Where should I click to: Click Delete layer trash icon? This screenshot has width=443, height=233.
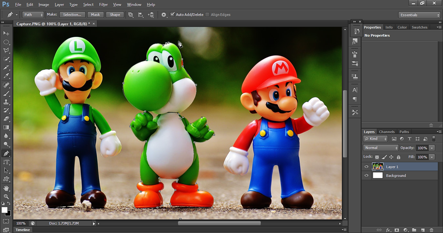point(431,230)
